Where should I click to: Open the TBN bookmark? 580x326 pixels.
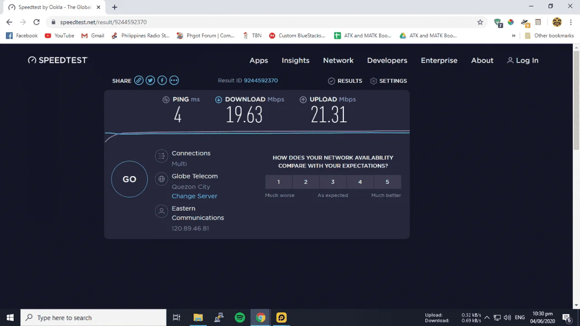252,35
